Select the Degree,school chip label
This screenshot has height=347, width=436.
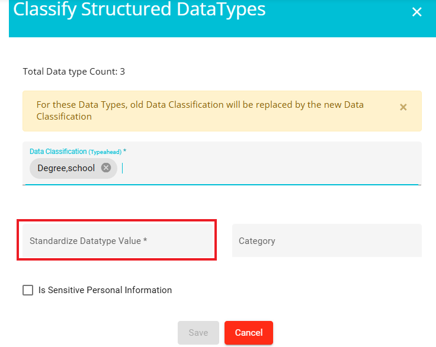(x=66, y=168)
